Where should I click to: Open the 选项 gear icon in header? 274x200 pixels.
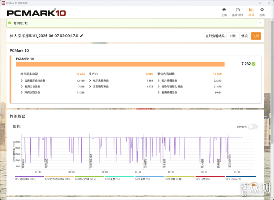tap(262, 10)
